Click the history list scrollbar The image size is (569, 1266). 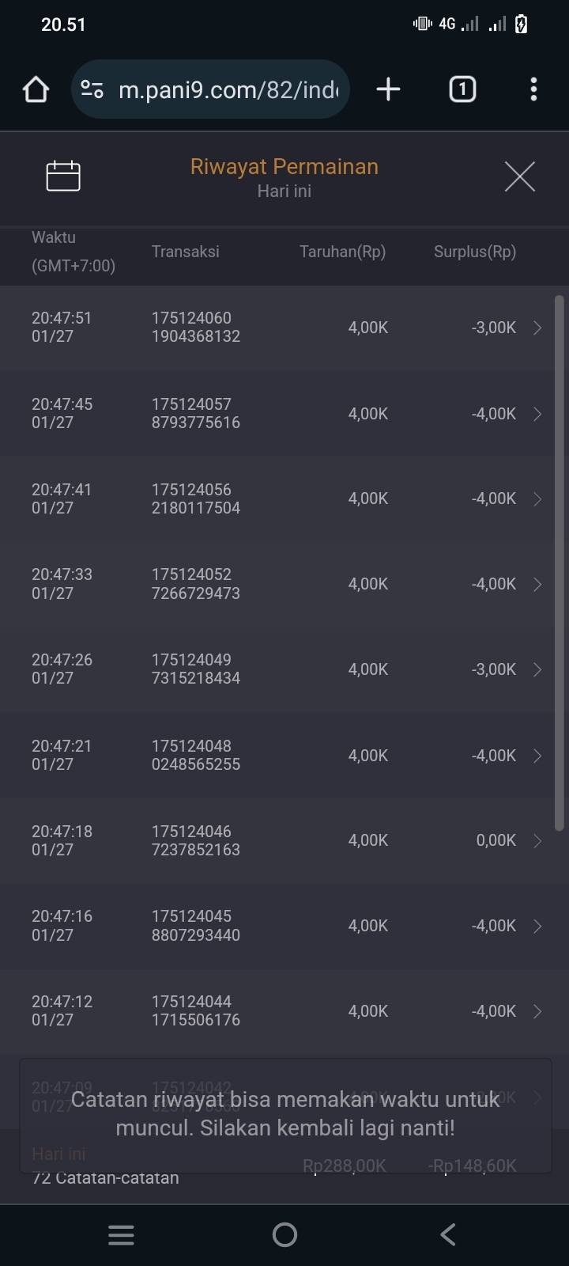point(560,562)
